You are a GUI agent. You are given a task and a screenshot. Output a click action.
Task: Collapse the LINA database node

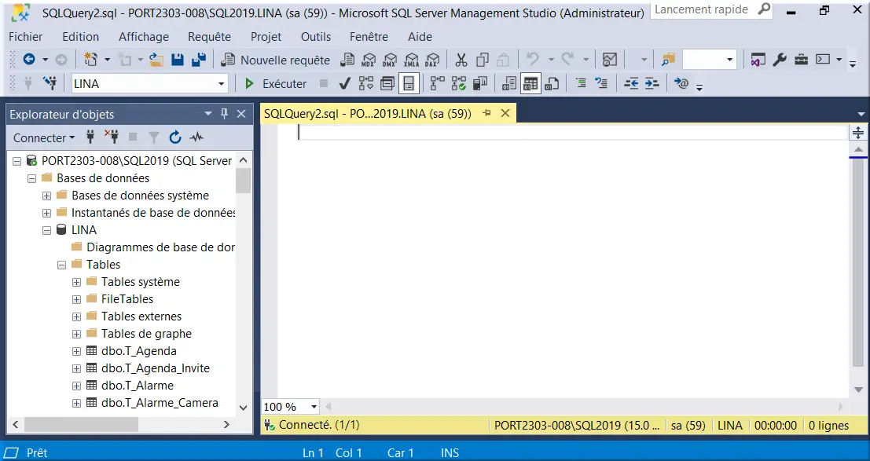pyautogui.click(x=46, y=230)
